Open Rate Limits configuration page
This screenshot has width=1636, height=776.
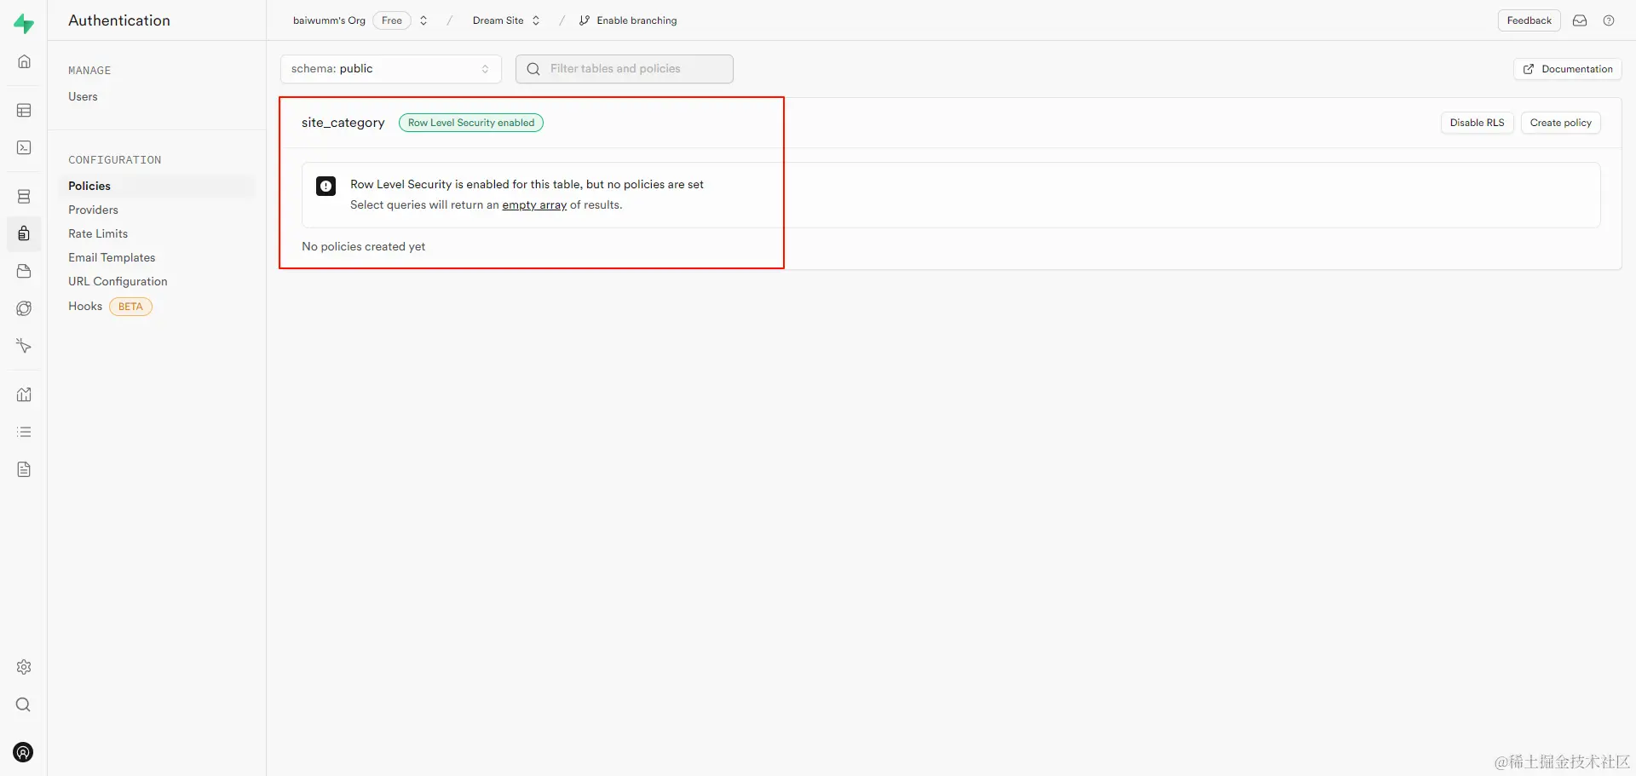pos(98,233)
